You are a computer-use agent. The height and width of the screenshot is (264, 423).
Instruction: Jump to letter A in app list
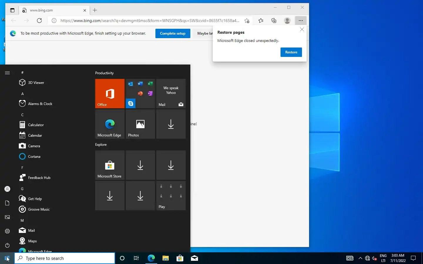(x=22, y=94)
